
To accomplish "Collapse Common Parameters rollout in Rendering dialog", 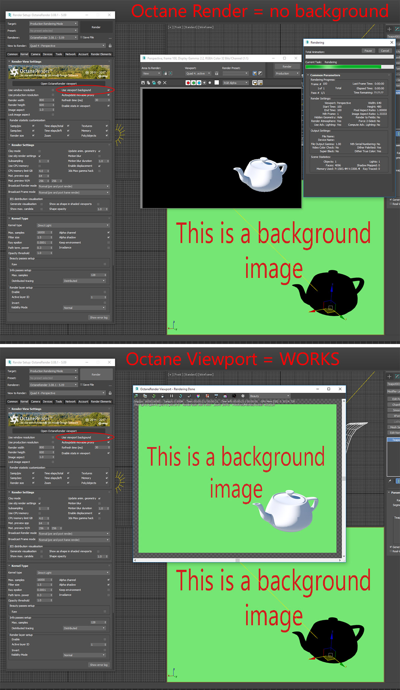I will (x=308, y=75).
